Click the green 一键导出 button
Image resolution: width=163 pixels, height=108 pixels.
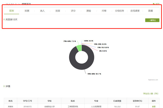(152, 20)
